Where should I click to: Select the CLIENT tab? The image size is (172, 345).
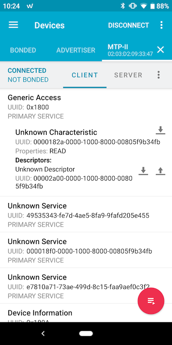tap(85, 75)
